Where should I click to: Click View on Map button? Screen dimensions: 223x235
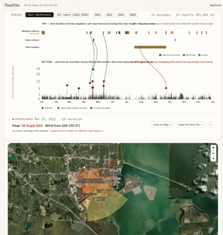162,125
